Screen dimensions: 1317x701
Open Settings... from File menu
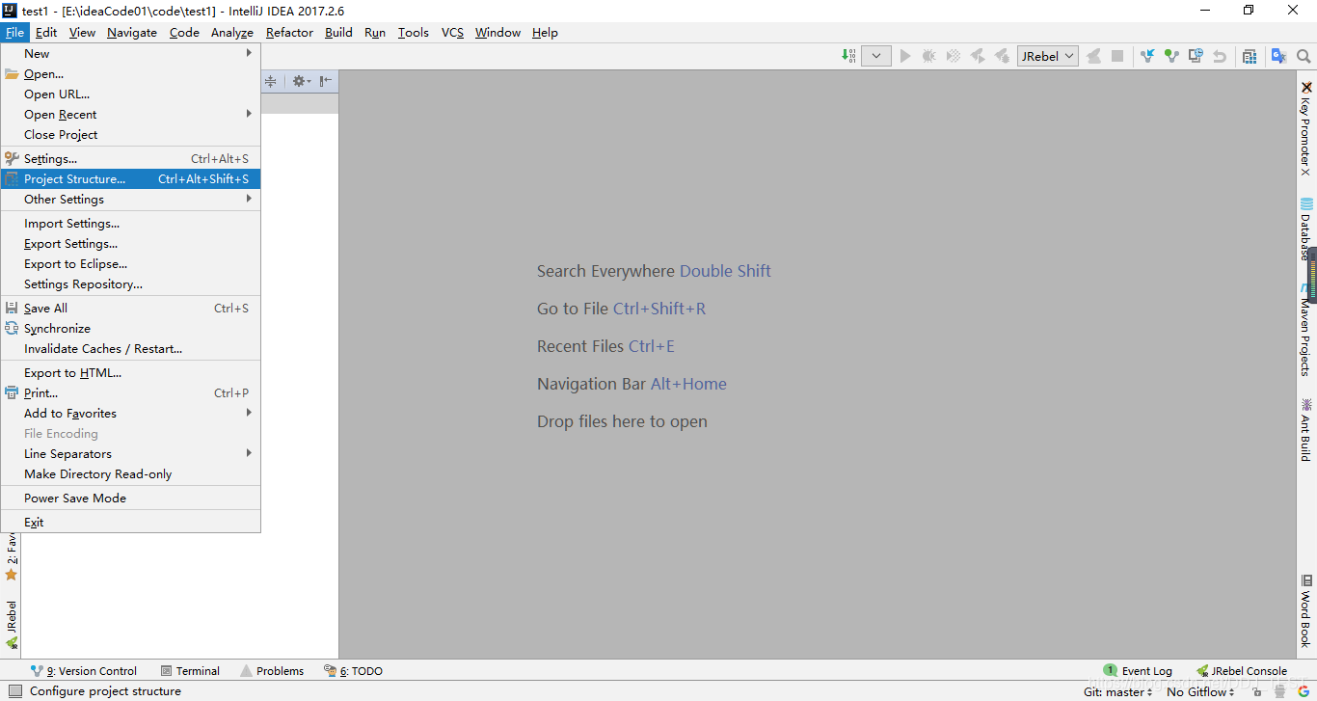click(131, 159)
